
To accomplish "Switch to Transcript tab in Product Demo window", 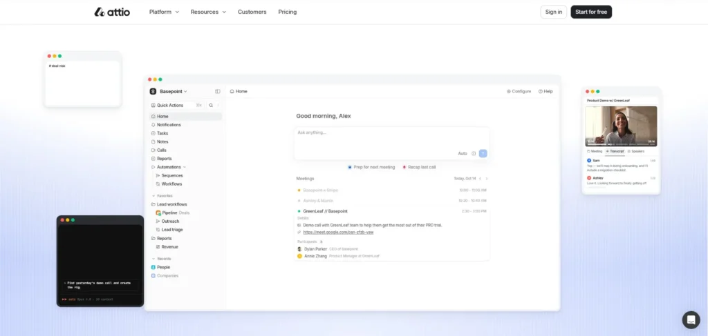I will click(x=615, y=151).
